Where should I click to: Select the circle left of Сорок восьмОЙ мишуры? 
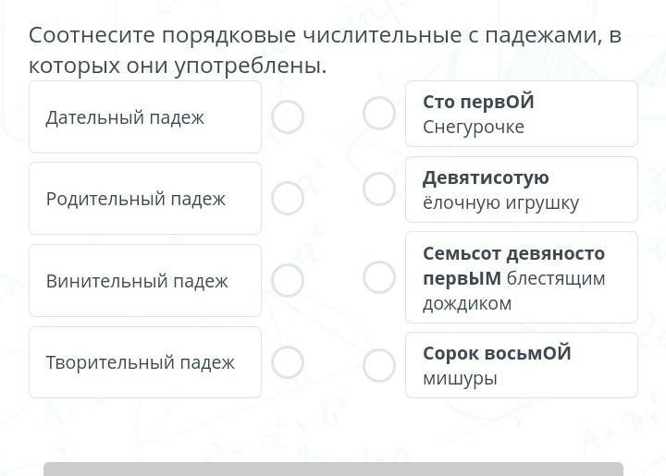pyautogui.click(x=379, y=366)
